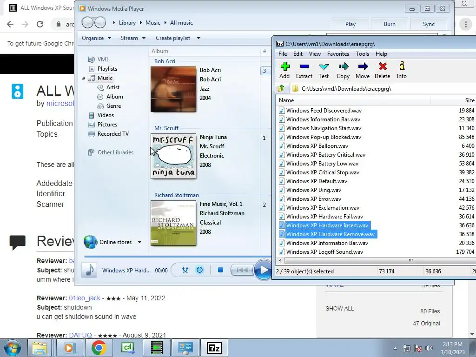Click the Create playlist button
476x357 pixels.
coord(173,38)
